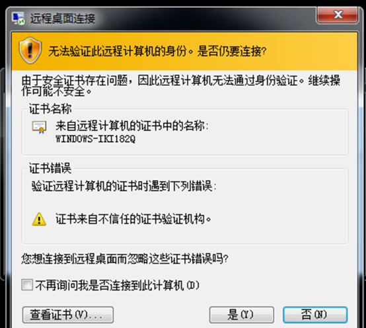
Task: Click the 证书错误 group label
Action: point(50,168)
